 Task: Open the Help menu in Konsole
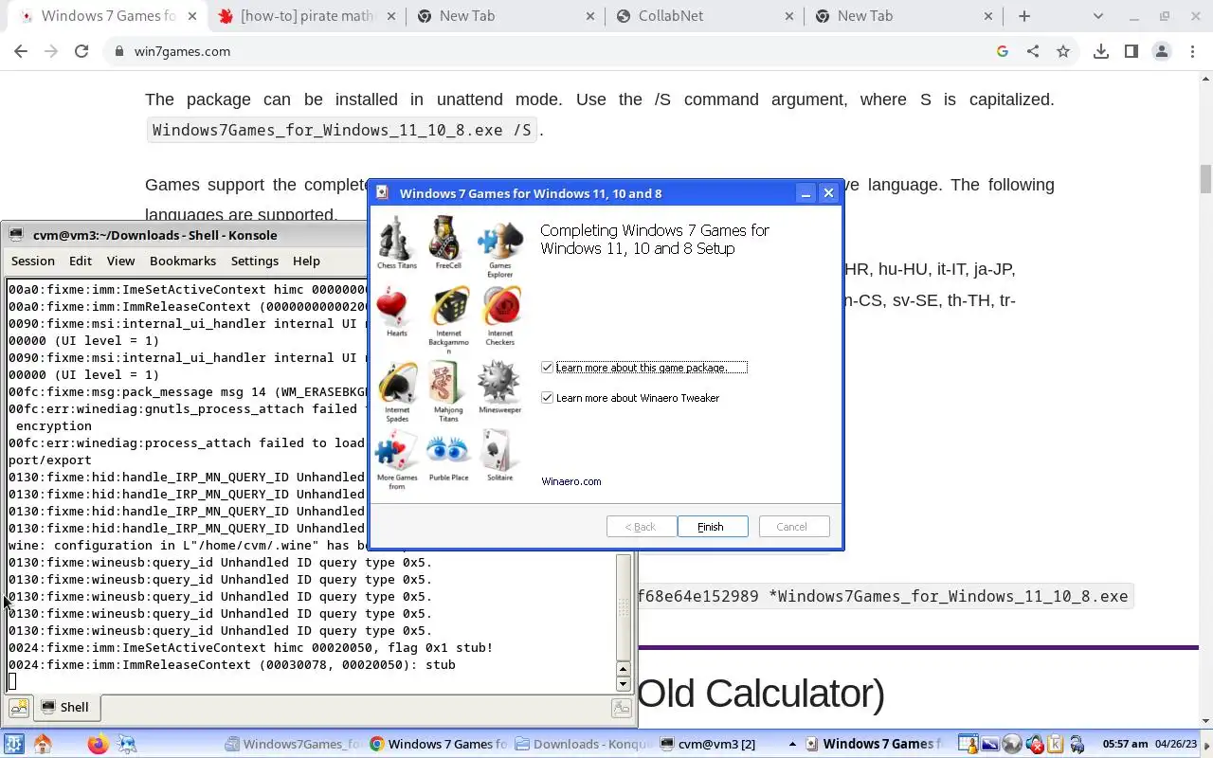306,261
